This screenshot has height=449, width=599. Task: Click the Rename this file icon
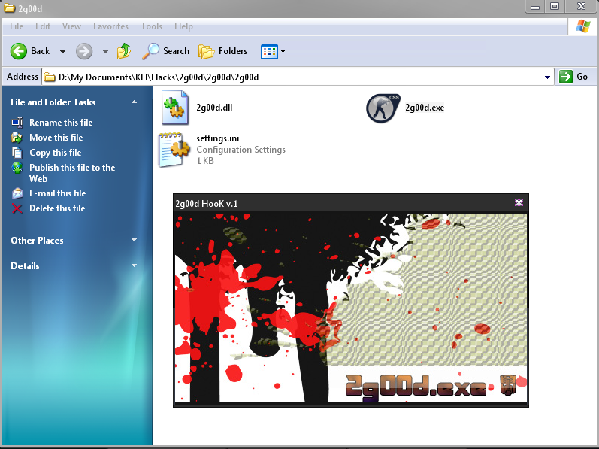[x=17, y=123]
